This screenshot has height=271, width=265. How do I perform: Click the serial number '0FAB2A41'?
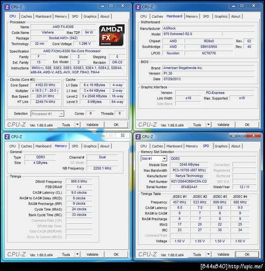189,187
